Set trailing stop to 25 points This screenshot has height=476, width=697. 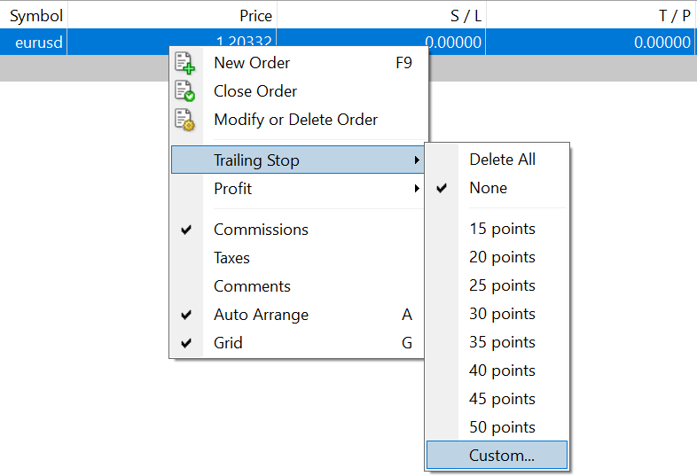click(x=497, y=285)
